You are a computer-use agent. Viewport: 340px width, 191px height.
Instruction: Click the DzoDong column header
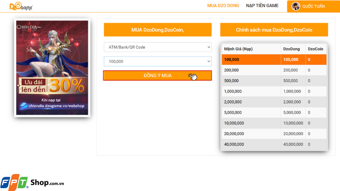[293, 49]
